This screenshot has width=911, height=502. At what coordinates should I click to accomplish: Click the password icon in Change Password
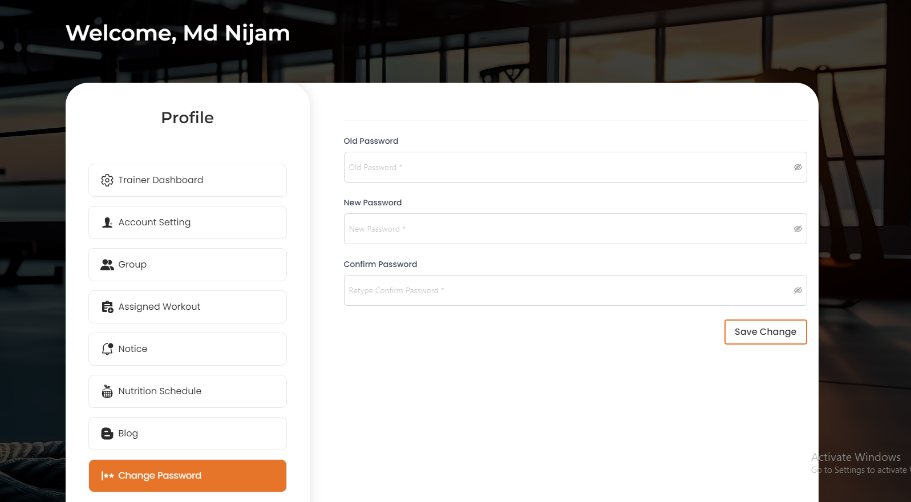click(107, 476)
